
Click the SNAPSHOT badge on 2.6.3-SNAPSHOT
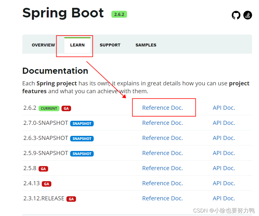(x=82, y=138)
